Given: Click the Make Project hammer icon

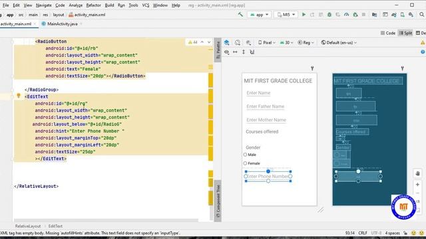Looking at the screenshot, I should 240,15.
